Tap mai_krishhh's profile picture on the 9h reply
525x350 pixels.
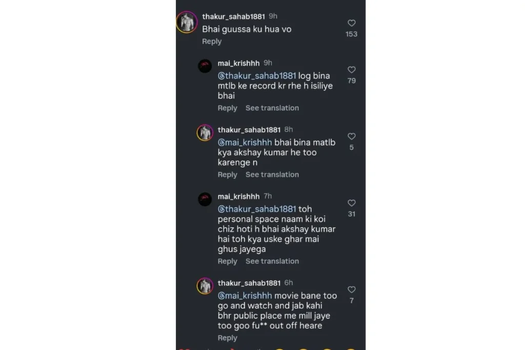coord(205,66)
